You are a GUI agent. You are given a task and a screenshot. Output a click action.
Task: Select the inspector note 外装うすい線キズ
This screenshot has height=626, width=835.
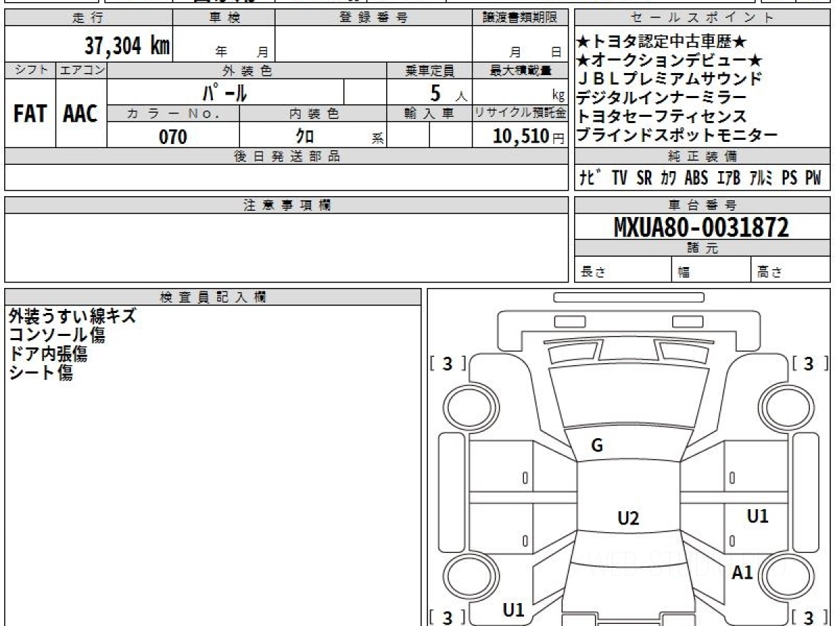[72, 316]
